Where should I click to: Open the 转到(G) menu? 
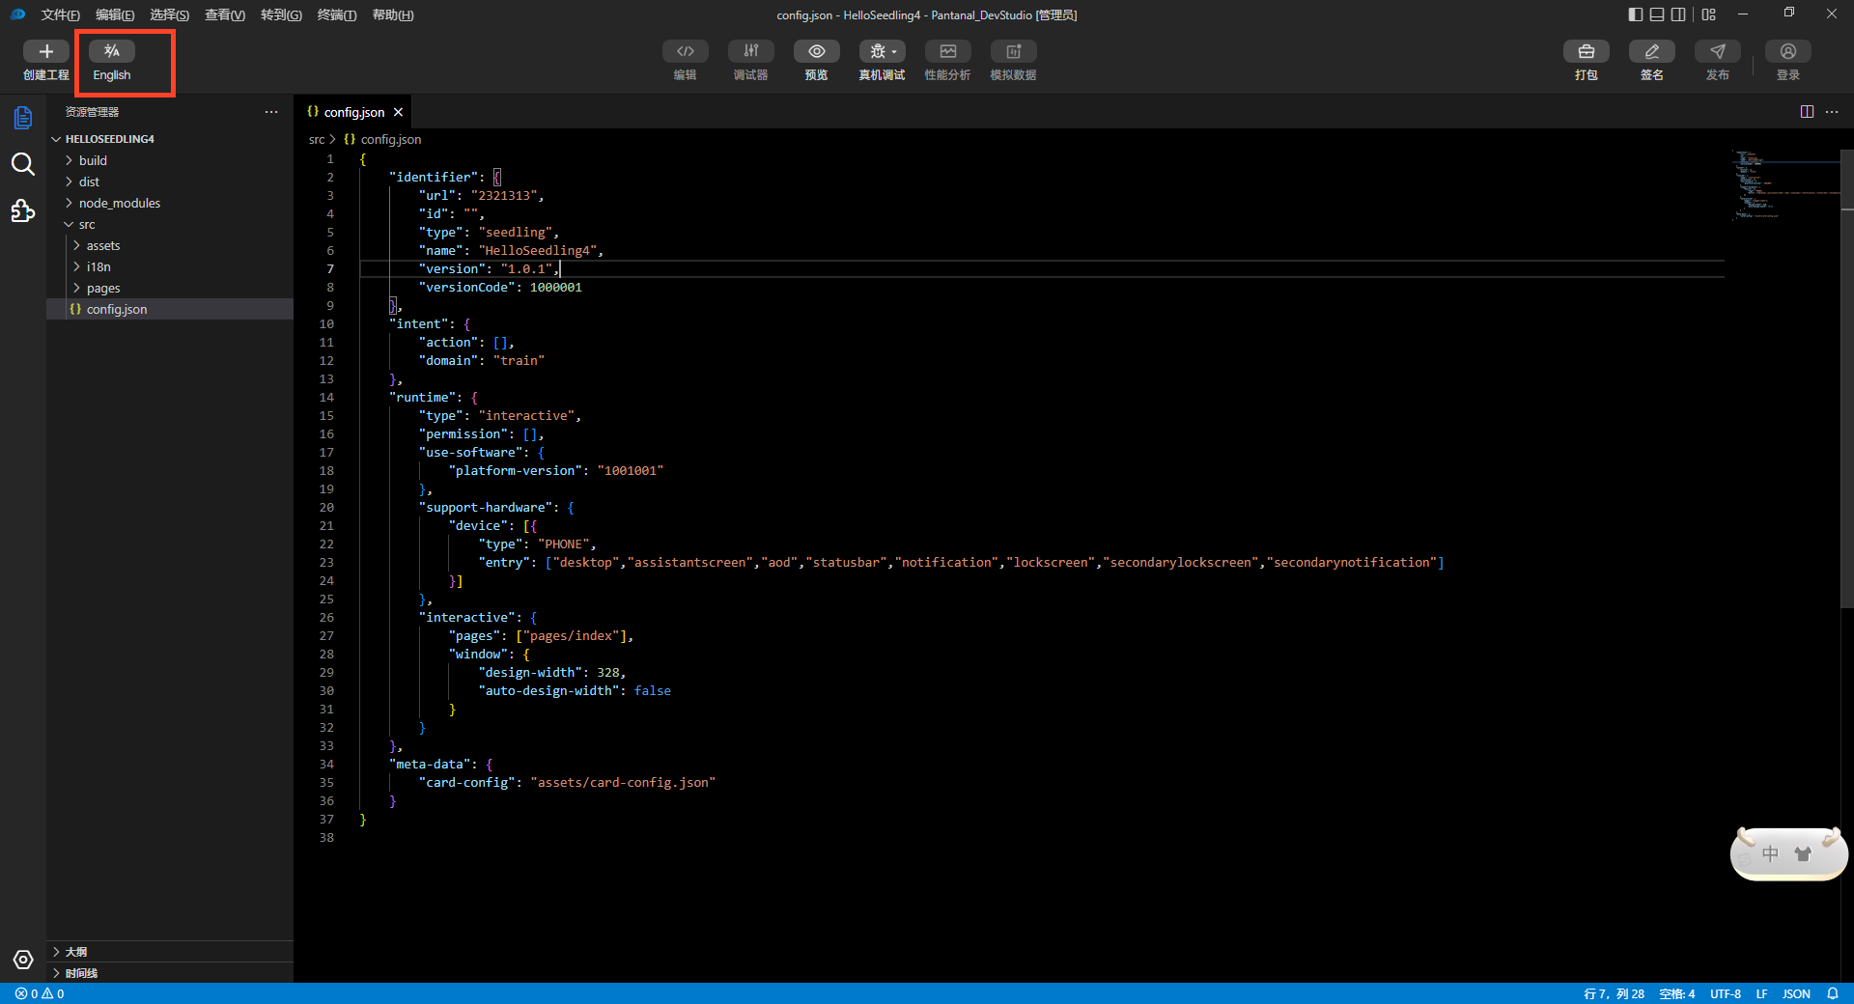(x=281, y=14)
